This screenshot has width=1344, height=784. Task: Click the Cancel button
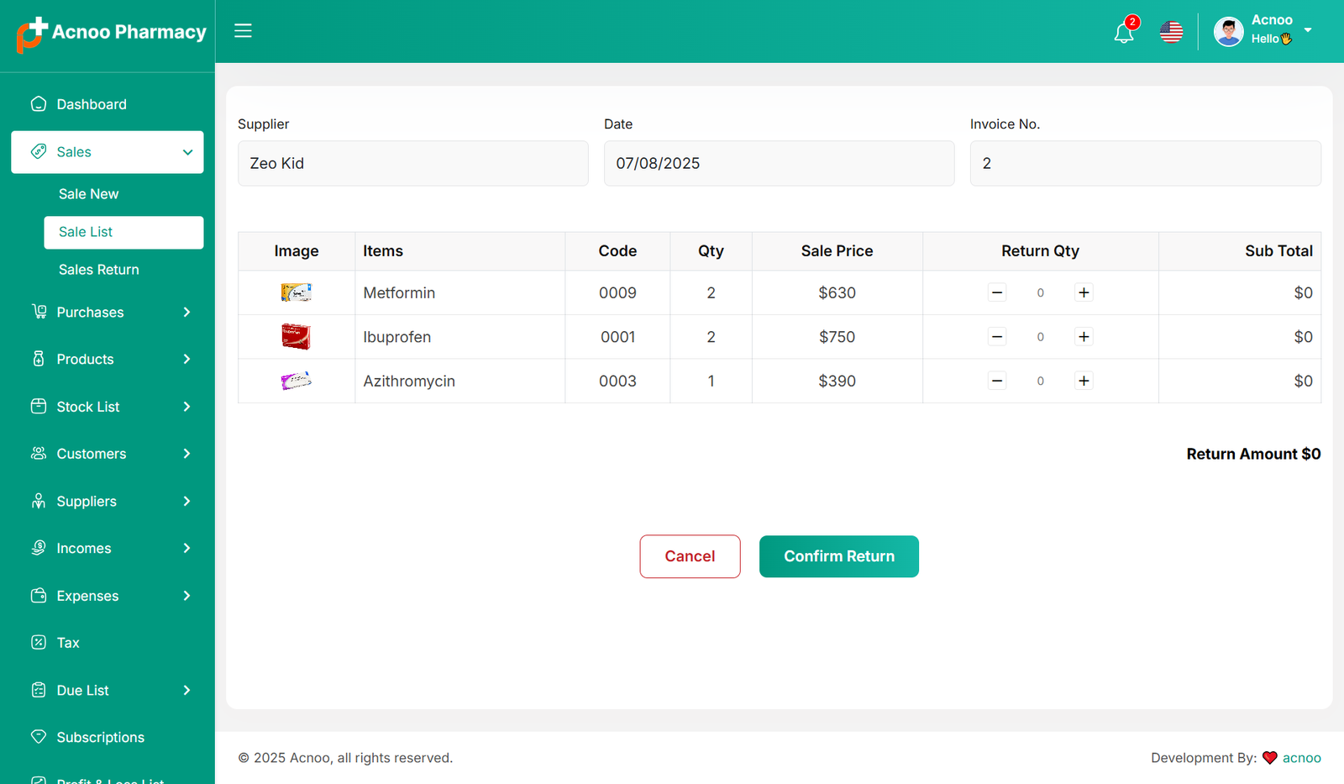tap(690, 556)
